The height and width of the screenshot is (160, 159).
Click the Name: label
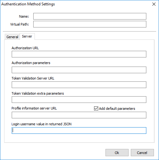(24, 16)
